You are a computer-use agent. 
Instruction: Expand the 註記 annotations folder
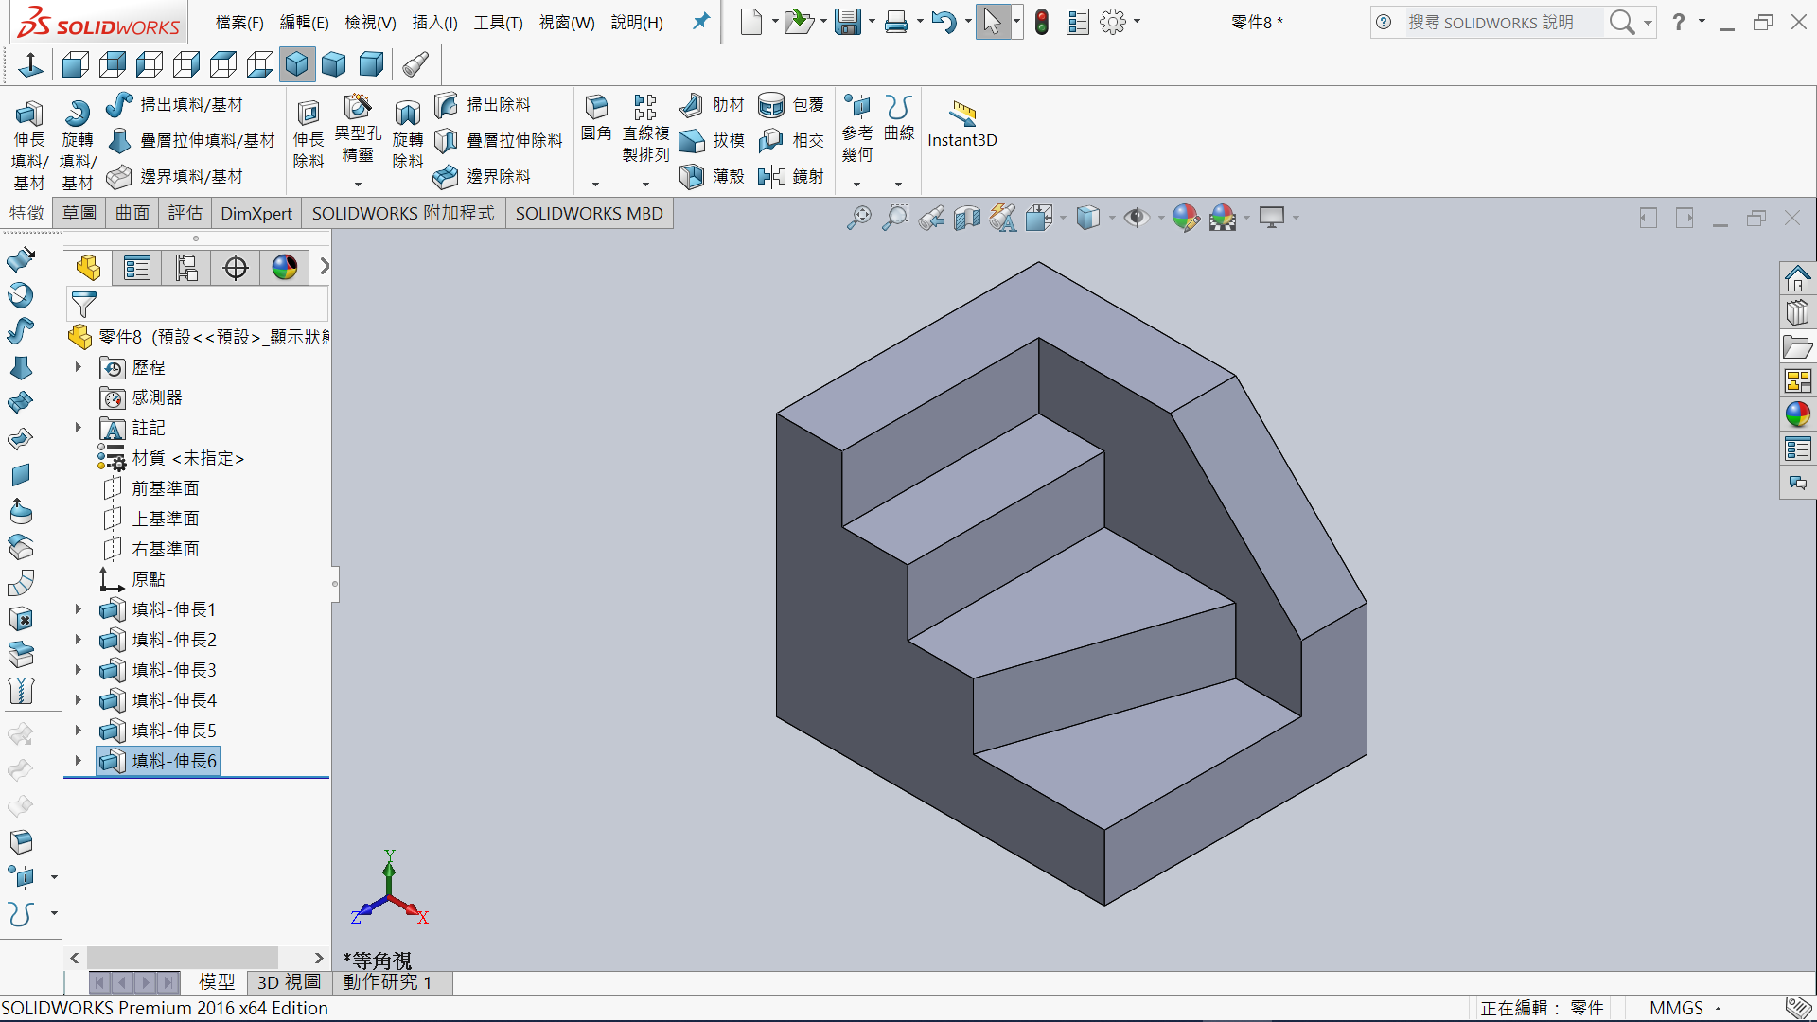pyautogui.click(x=79, y=428)
